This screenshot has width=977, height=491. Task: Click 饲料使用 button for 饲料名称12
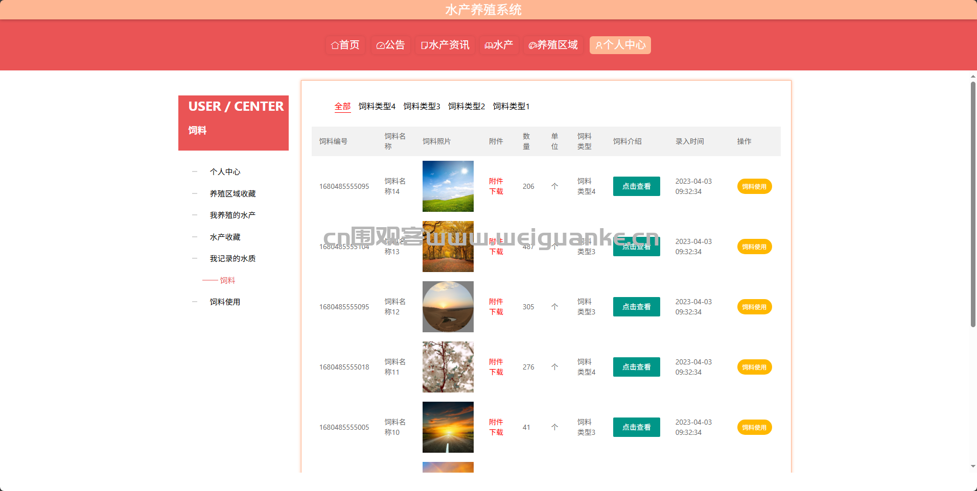coord(754,307)
